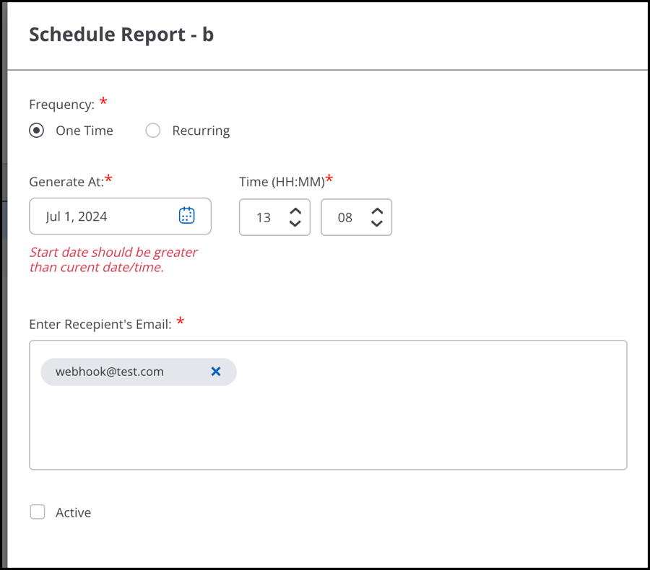Screen dimensions: 650x570
Task: Increase the hour value with up arrow
Action: tap(295, 211)
